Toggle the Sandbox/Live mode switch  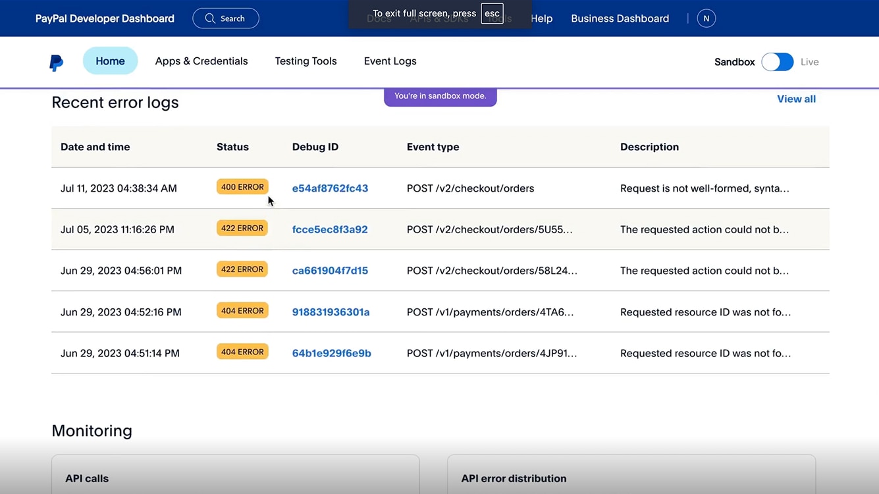click(x=778, y=62)
